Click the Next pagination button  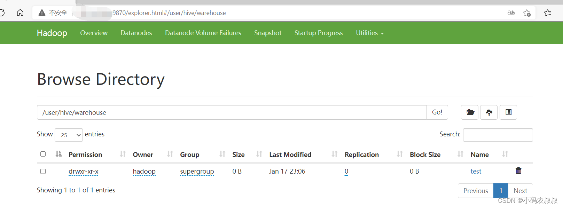(x=520, y=191)
